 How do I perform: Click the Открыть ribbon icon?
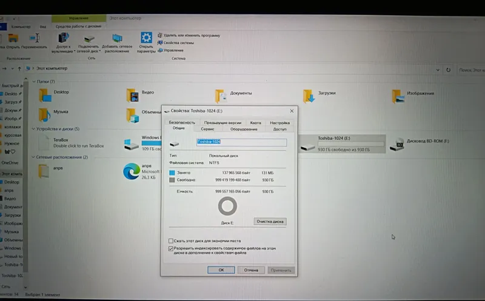(13, 38)
